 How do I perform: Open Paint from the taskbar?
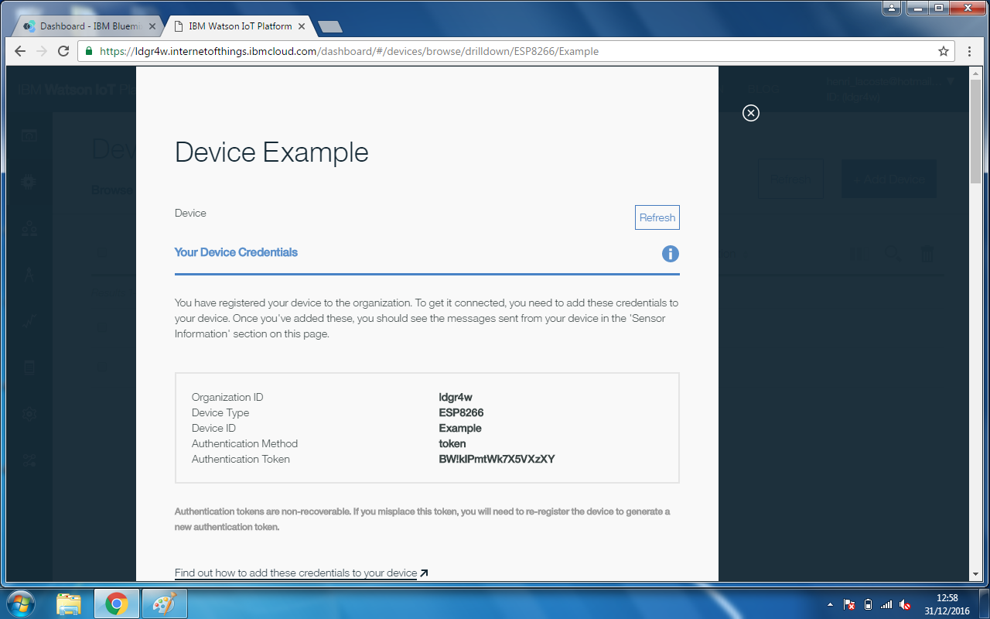(x=165, y=604)
